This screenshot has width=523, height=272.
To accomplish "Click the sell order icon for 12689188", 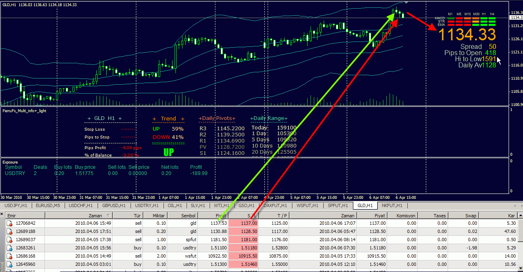I will pos(10,231).
